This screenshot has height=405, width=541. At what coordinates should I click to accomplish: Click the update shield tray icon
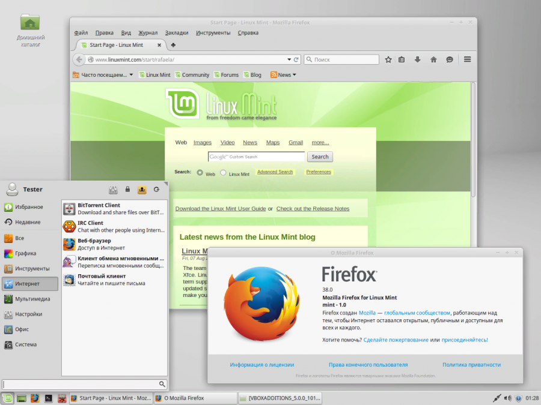pyautogui.click(x=518, y=398)
